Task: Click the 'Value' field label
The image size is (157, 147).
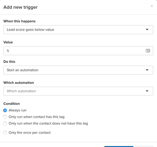Action: 8,42
